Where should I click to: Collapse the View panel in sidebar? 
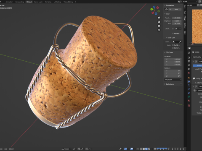pyautogui.click(x=167, y=14)
